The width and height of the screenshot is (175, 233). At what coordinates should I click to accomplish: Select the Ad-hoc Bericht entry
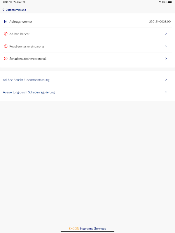coord(20,34)
